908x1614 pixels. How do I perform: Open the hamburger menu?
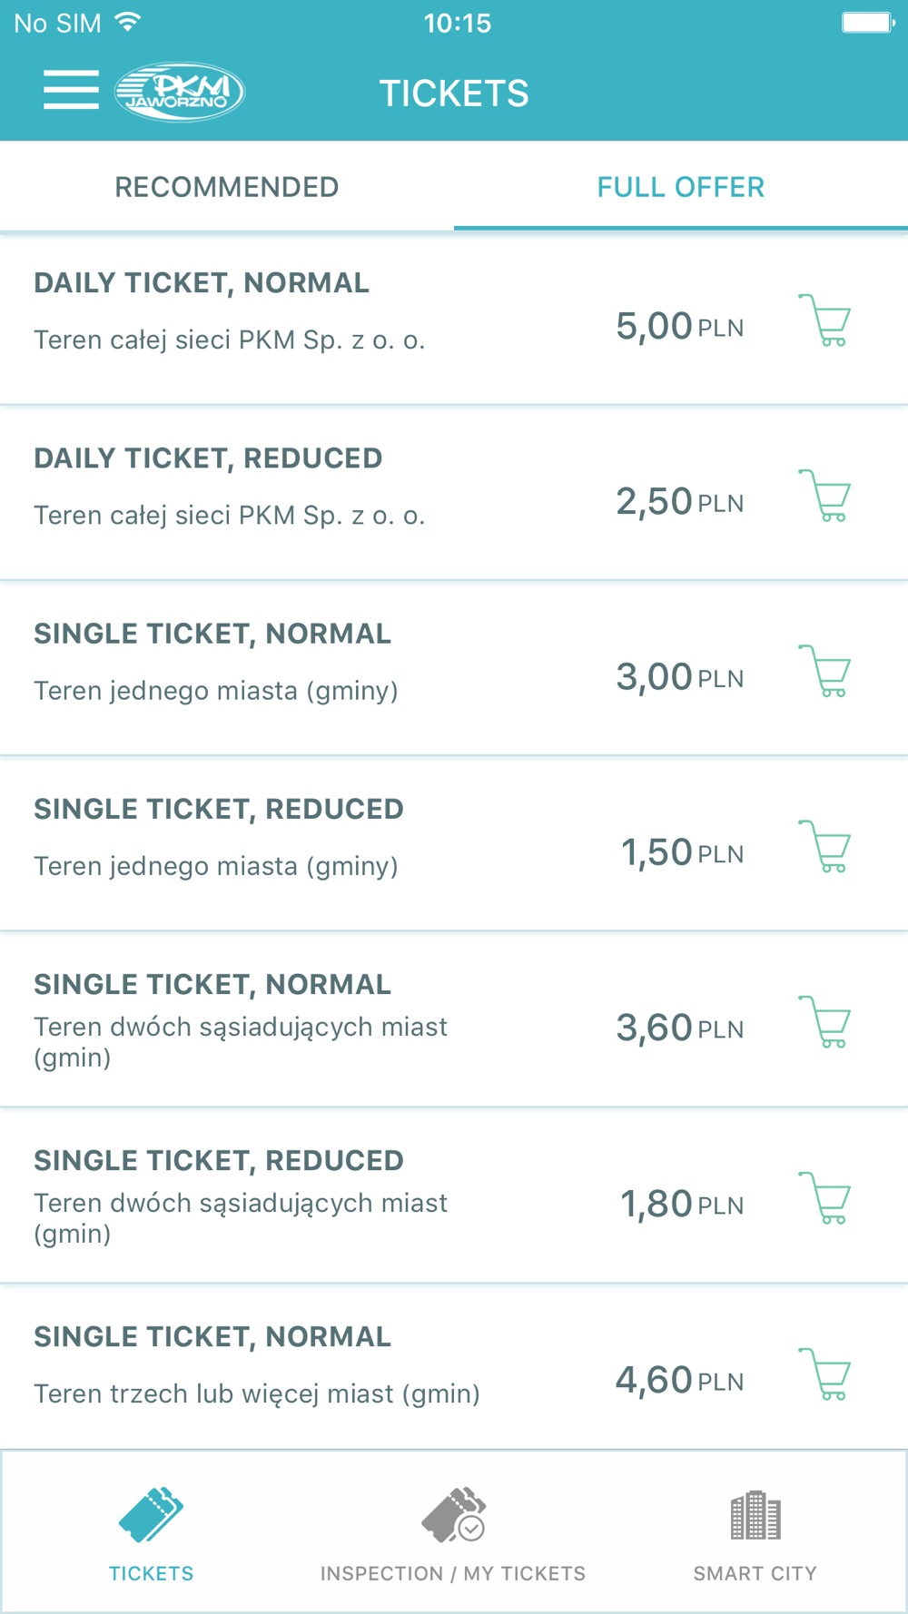(71, 90)
